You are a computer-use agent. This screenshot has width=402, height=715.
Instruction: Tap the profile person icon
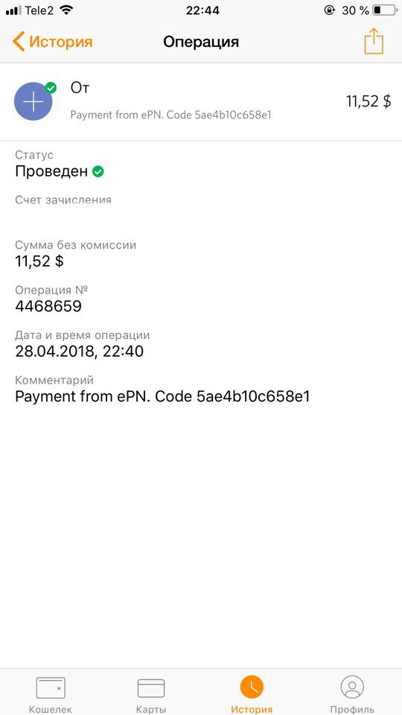pyautogui.click(x=352, y=687)
